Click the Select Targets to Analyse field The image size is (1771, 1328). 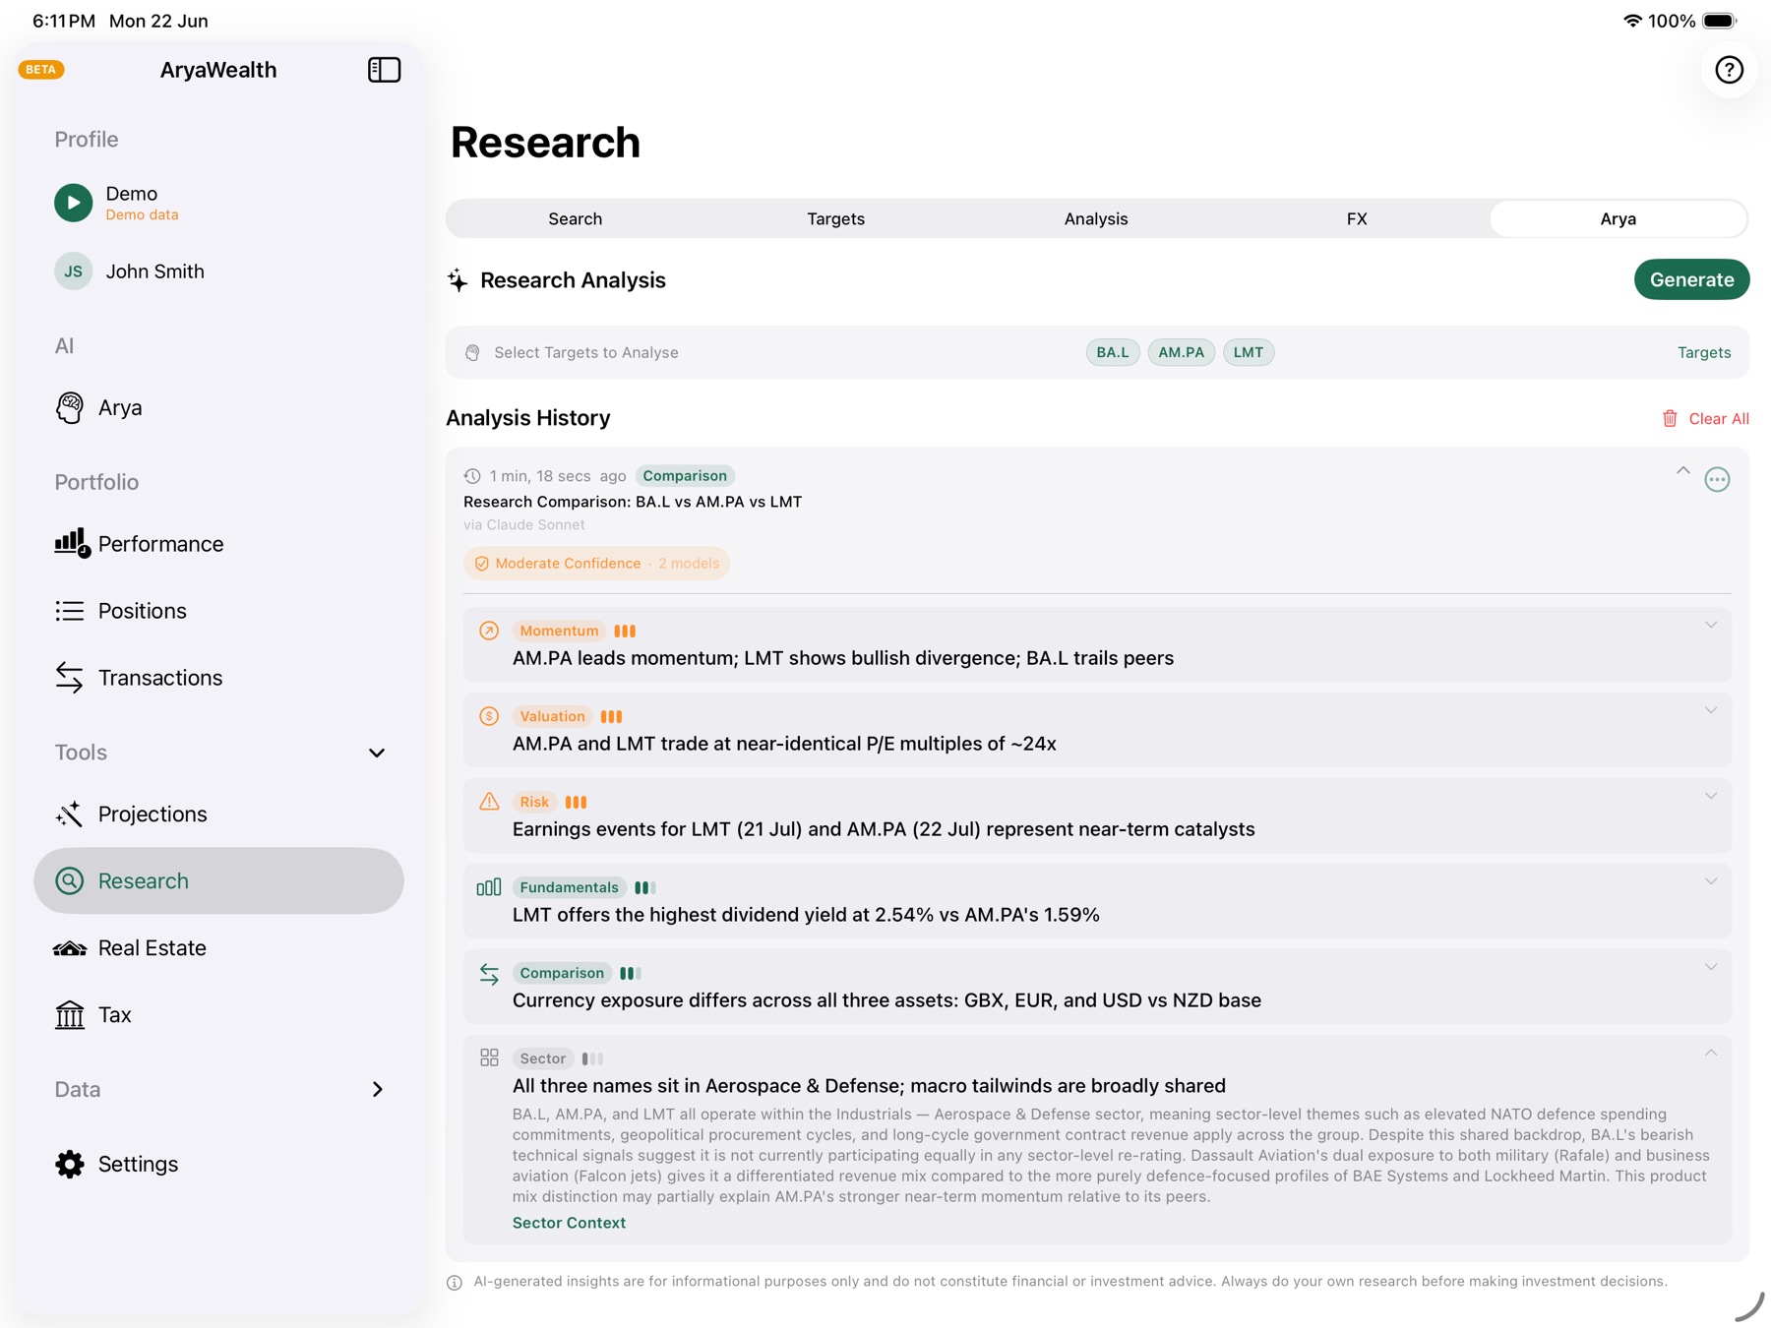click(1097, 352)
